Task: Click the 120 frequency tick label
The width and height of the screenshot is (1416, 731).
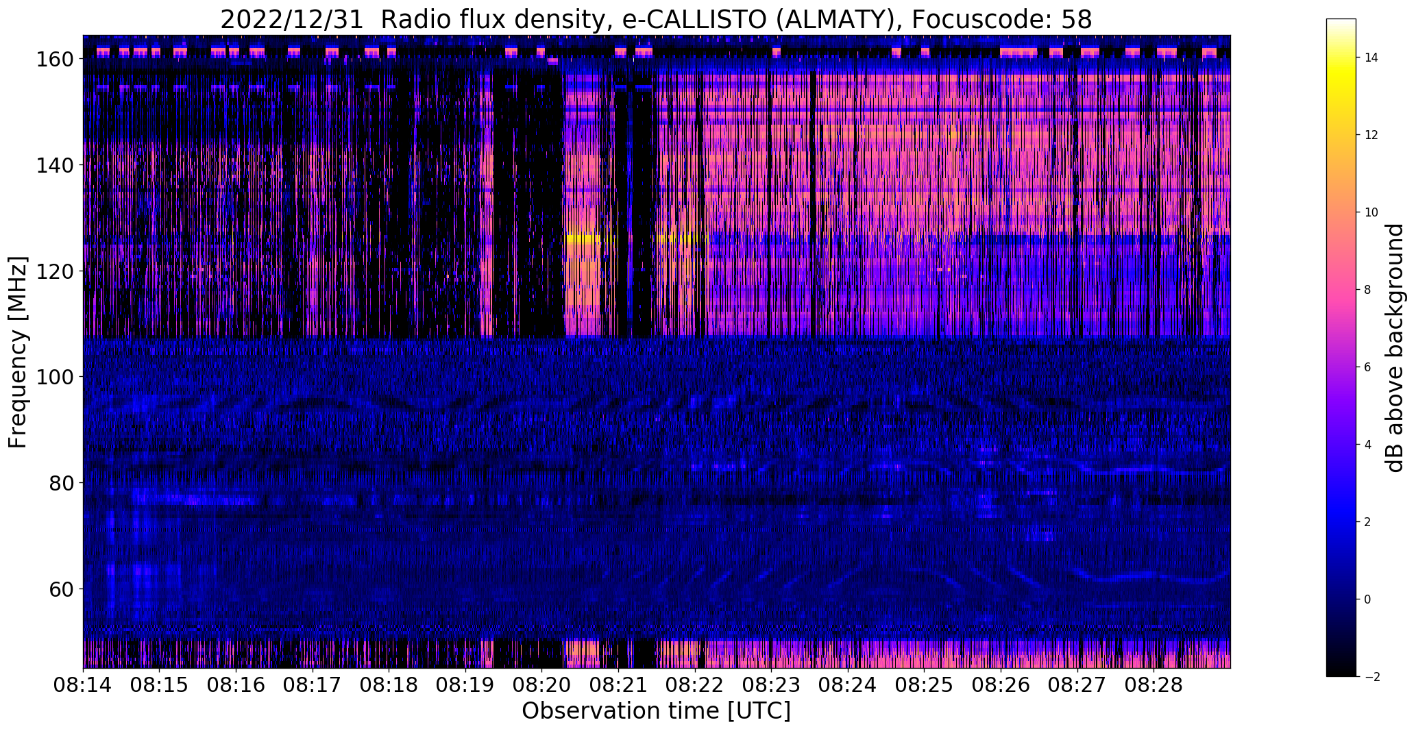Action: [x=55, y=271]
